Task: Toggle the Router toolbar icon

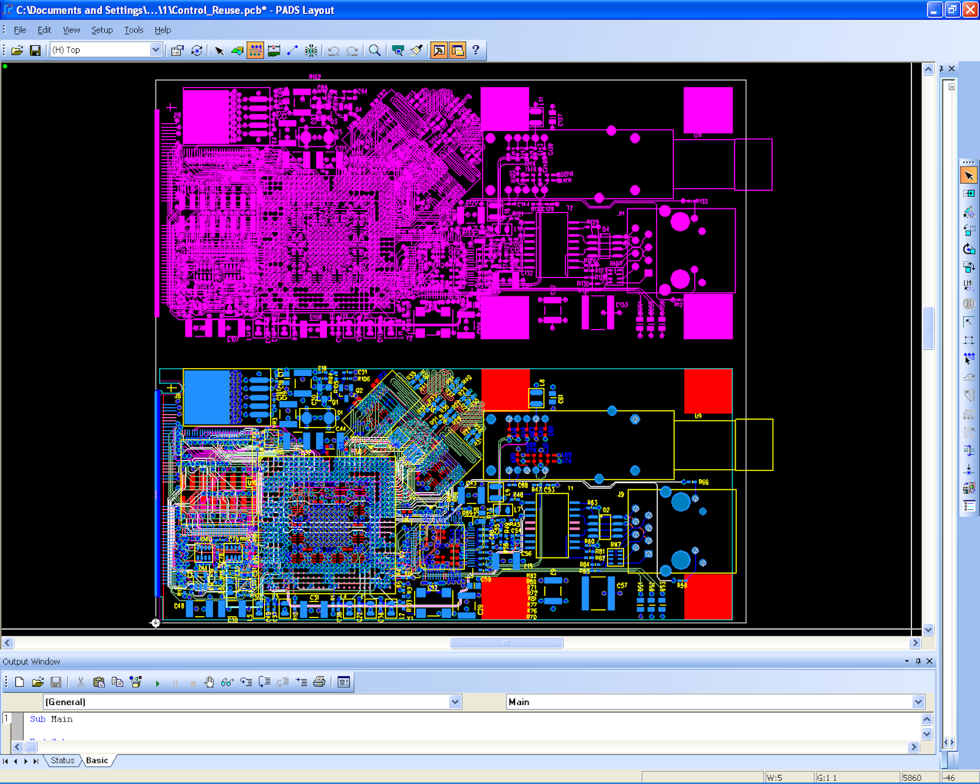Action: click(x=256, y=51)
